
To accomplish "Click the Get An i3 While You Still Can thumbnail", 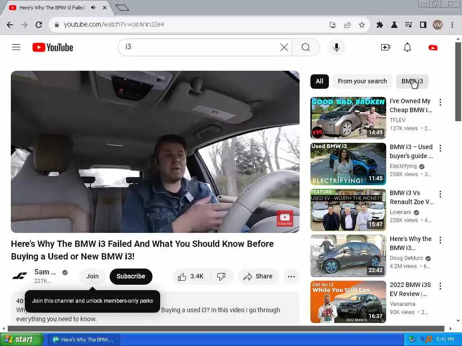I will [x=348, y=301].
